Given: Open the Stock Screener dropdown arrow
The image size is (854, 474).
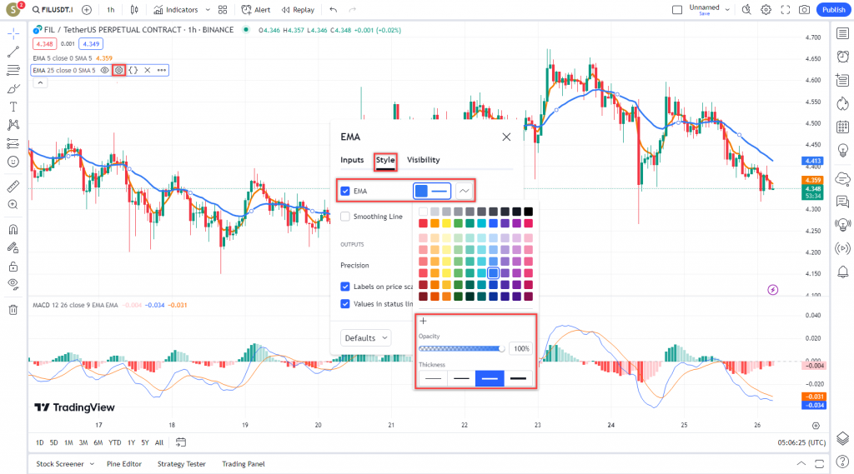Looking at the screenshot, I should coord(92,464).
